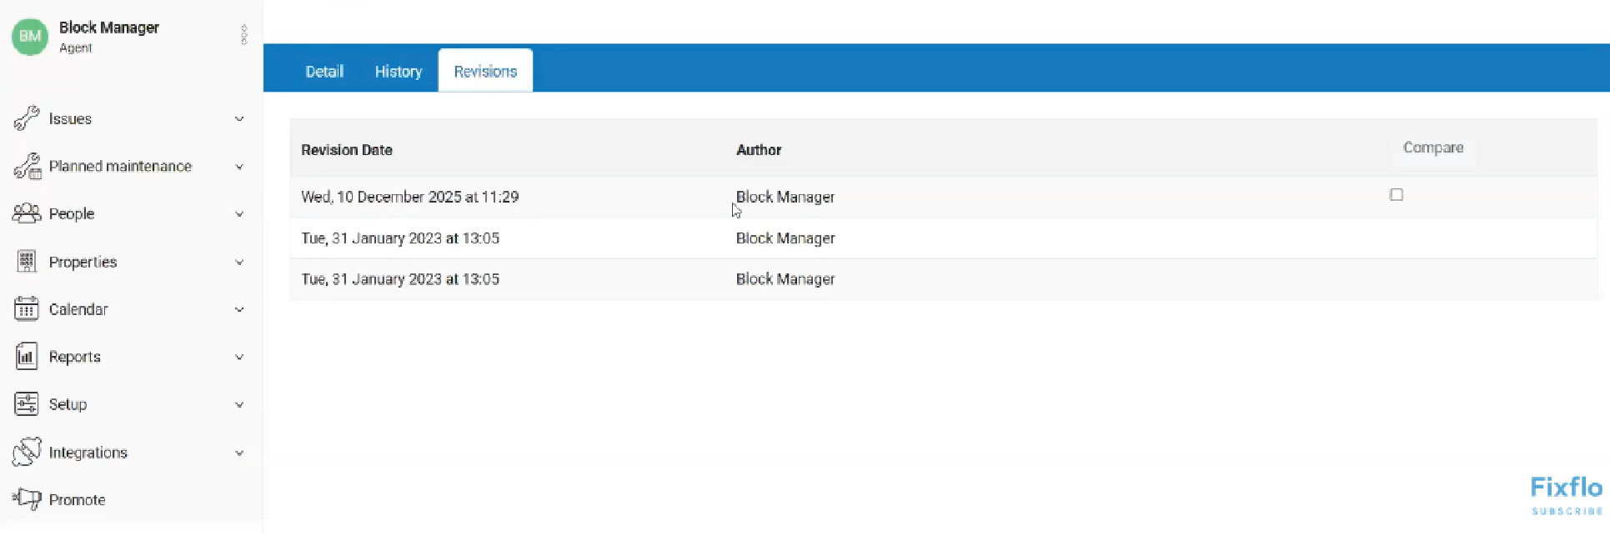Click the Planned maintenance wrench-calendar icon
This screenshot has width=1610, height=536.
[27, 166]
